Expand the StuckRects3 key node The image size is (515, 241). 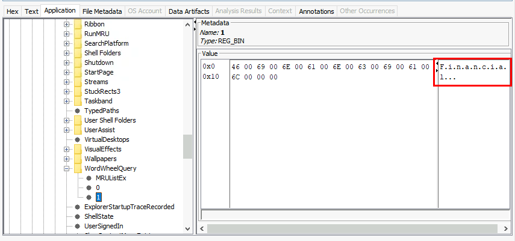point(67,91)
